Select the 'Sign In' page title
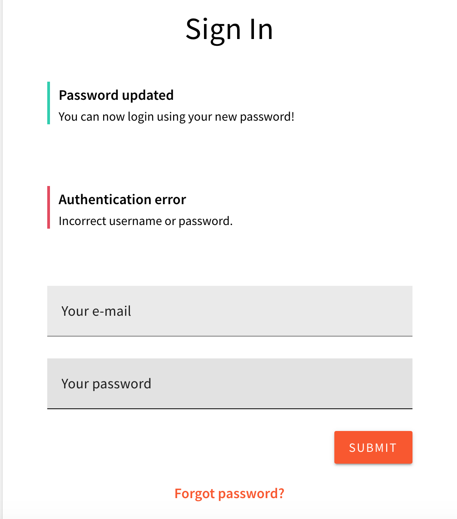Screen dimensions: 457x519 click(228, 29)
